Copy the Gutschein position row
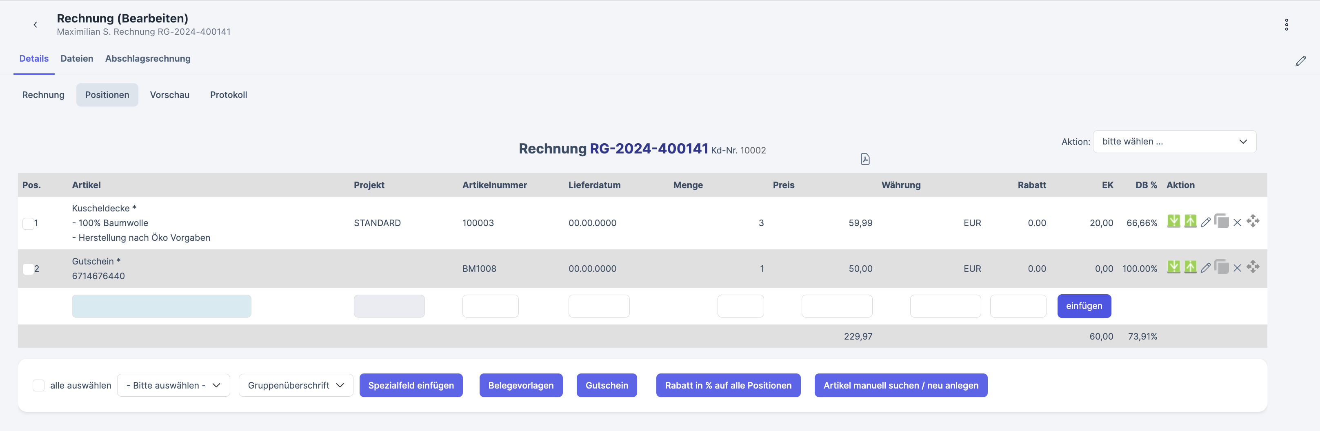This screenshot has width=1320, height=431. click(x=1222, y=267)
